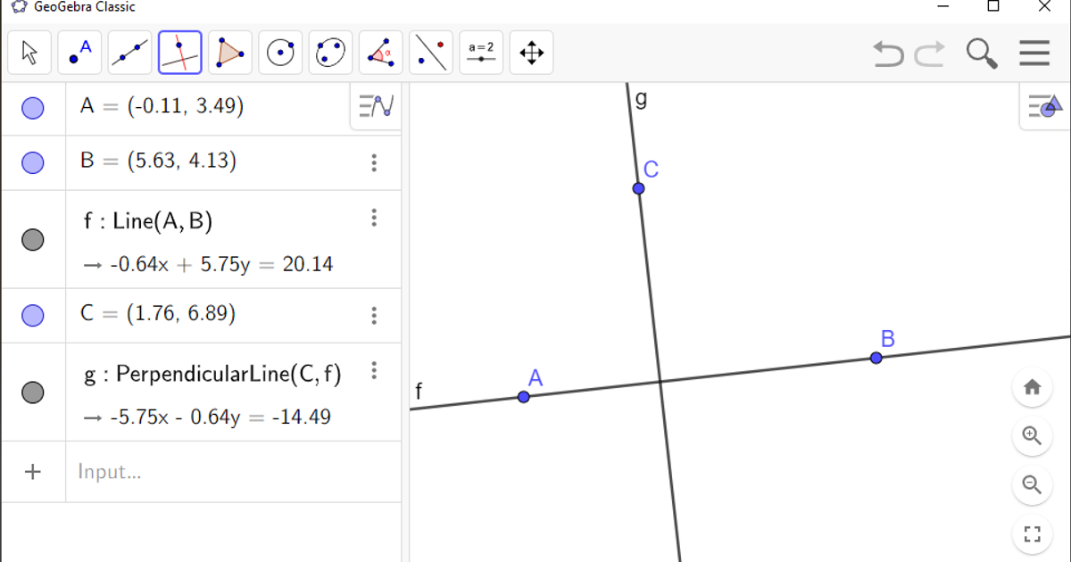Toggle visibility of point A
Screen dimensions: 1071x562
tap(33, 108)
